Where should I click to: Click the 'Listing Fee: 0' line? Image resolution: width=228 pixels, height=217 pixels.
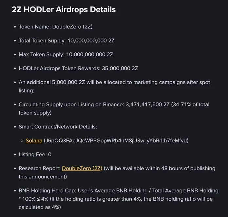(35, 154)
